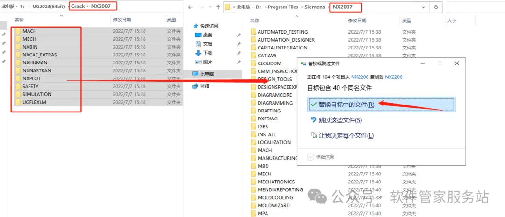Click the Forward arrow in right Explorer window
The image size is (505, 217).
click(x=202, y=7)
